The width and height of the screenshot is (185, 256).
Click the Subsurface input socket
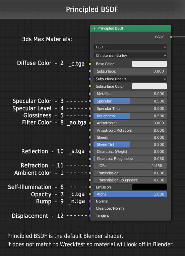[x=90, y=71]
